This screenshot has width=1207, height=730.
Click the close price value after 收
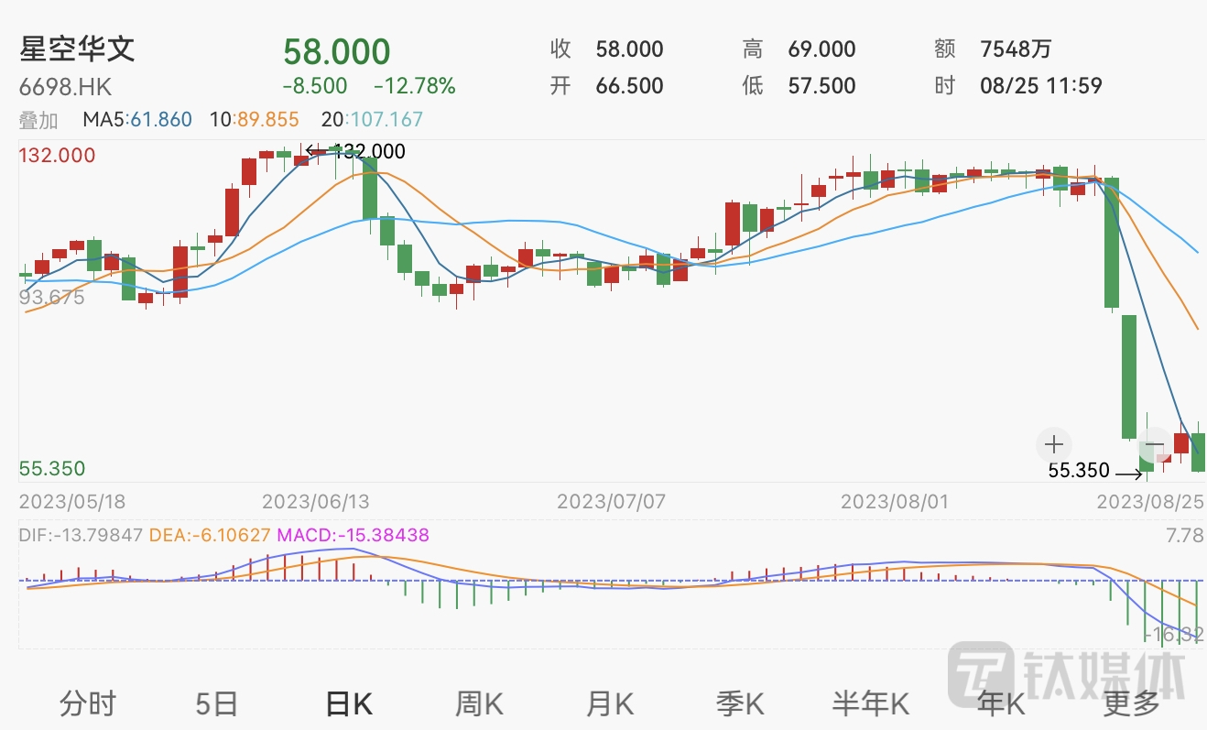click(x=629, y=49)
